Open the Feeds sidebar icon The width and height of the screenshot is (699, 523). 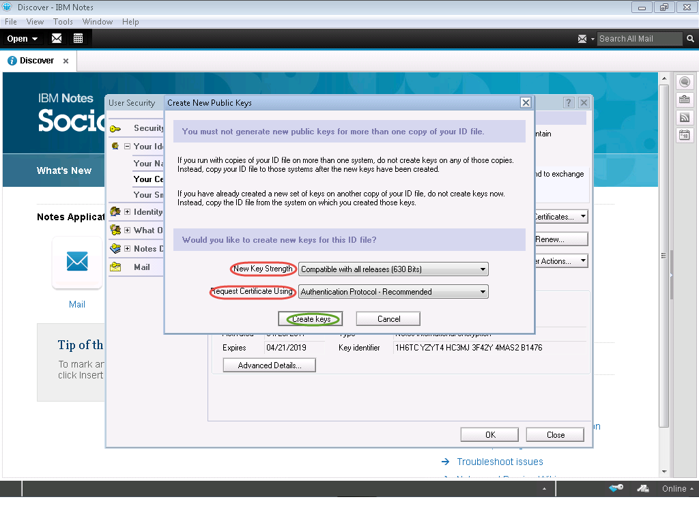click(x=685, y=117)
